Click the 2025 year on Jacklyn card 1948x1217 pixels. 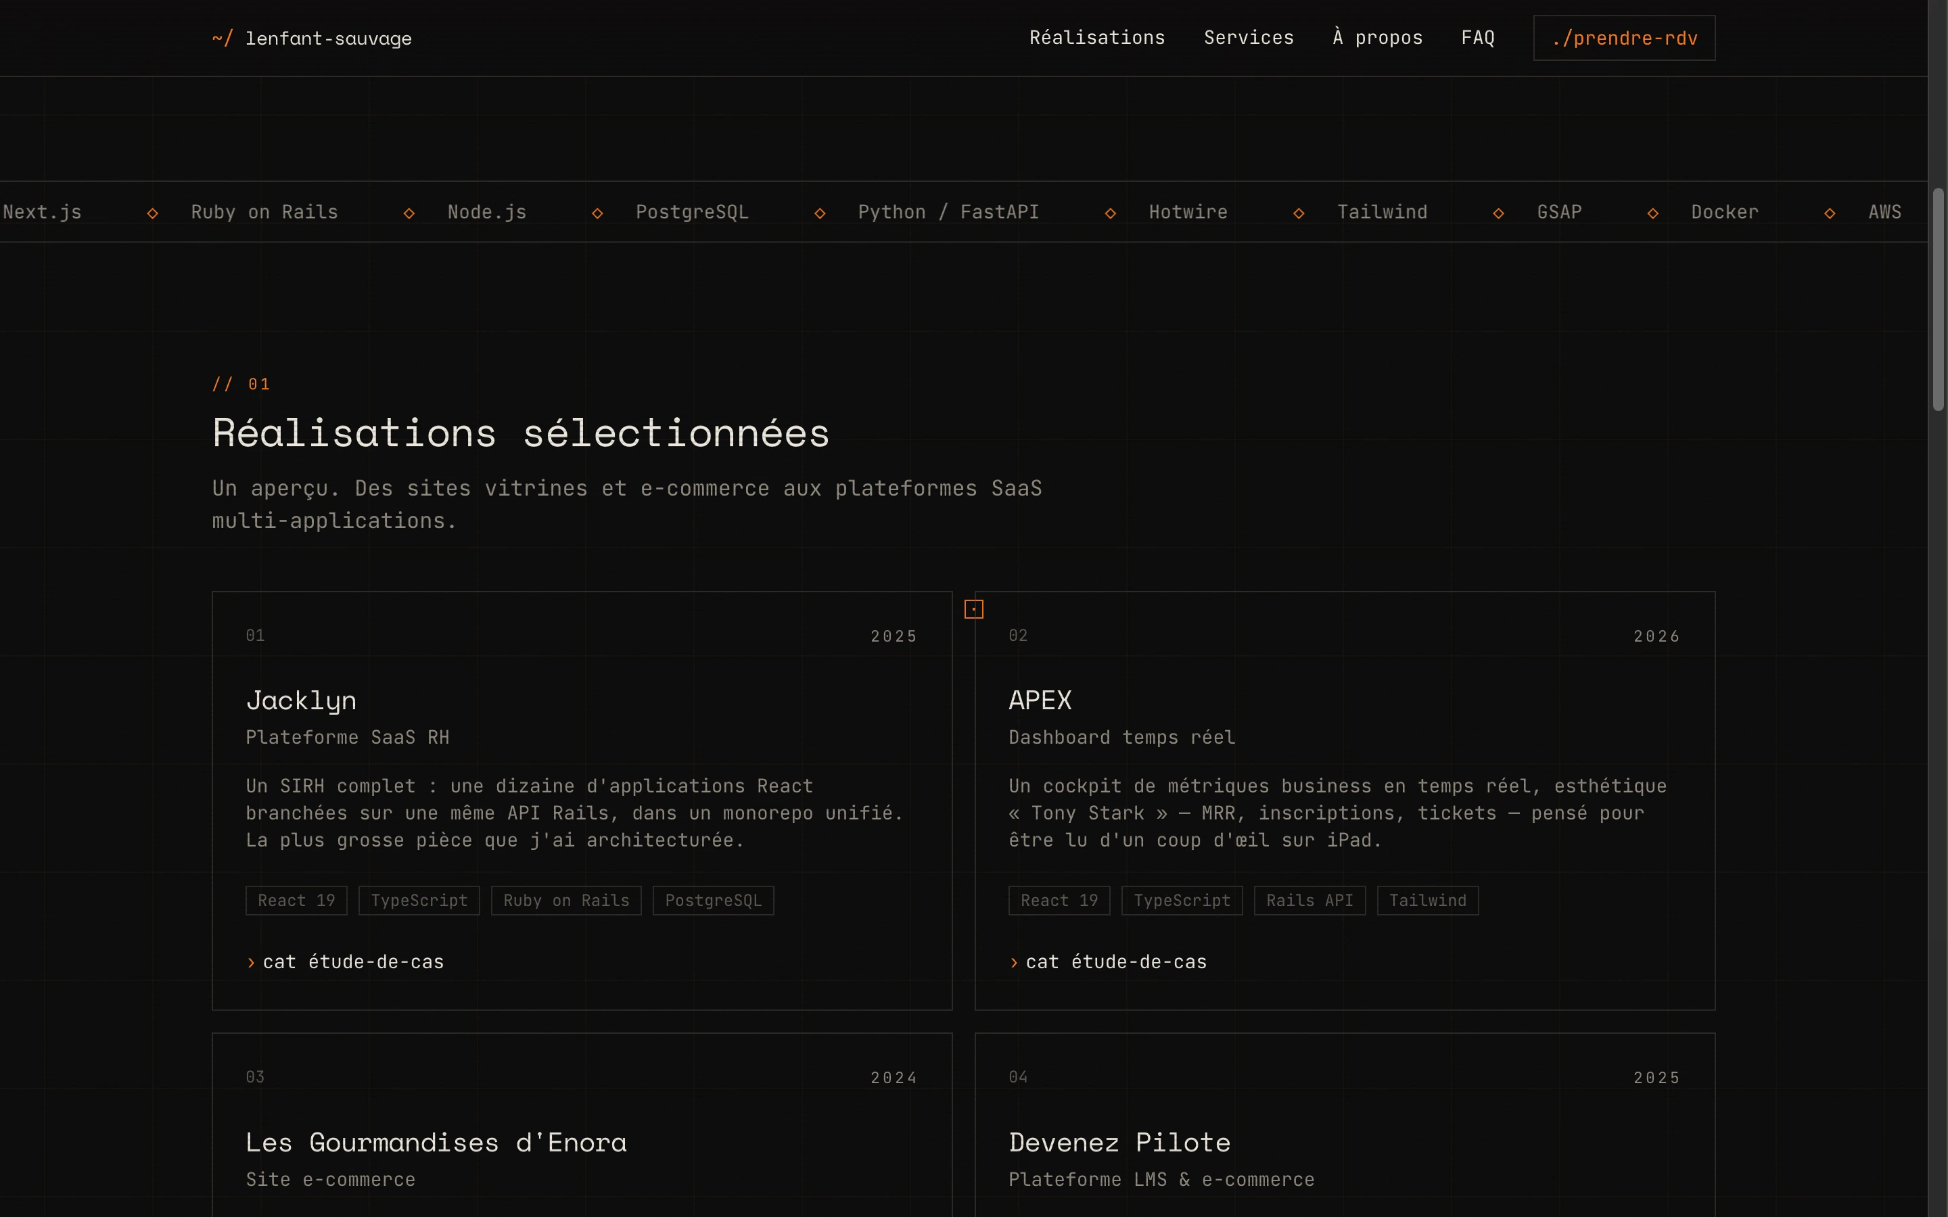click(894, 636)
